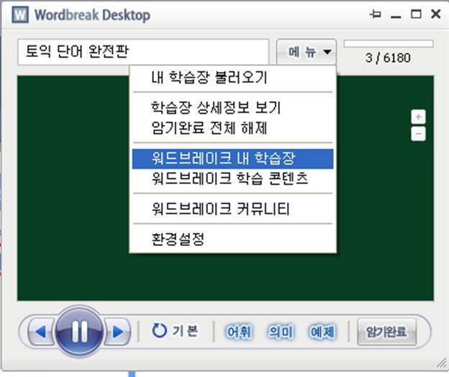Viewport: 449px width, 377px height.
Task: Toggle the 의미 display option
Action: click(x=281, y=332)
